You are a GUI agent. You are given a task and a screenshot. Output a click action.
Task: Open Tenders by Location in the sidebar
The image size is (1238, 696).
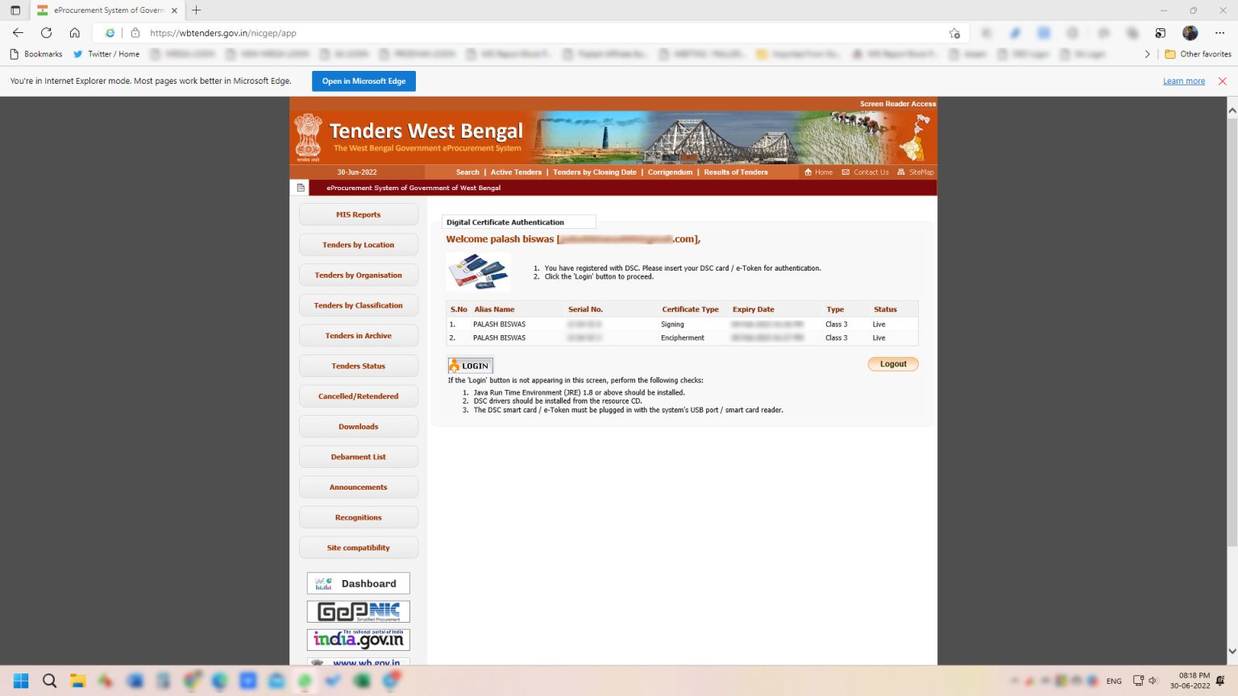[358, 245]
